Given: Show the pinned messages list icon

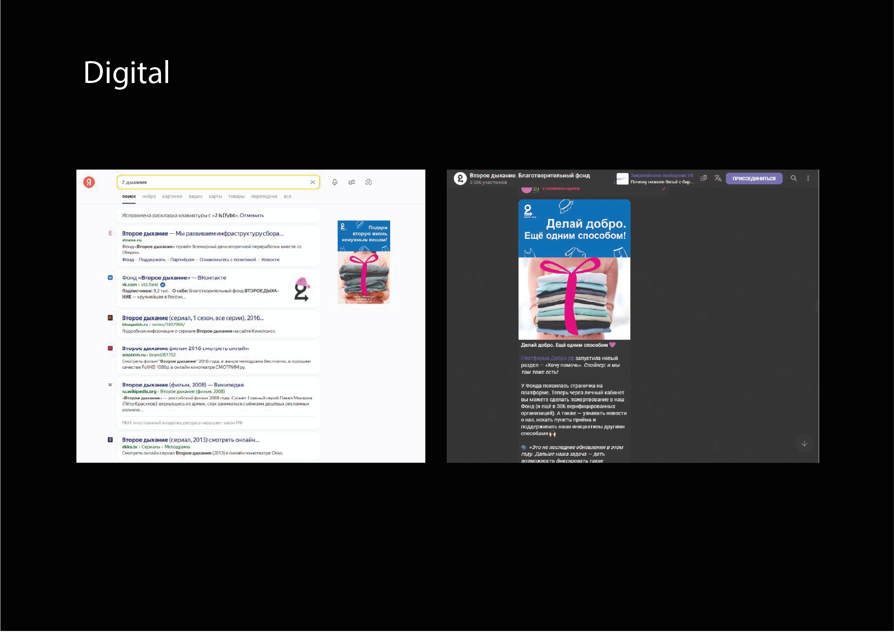Looking at the screenshot, I should coord(703,178).
